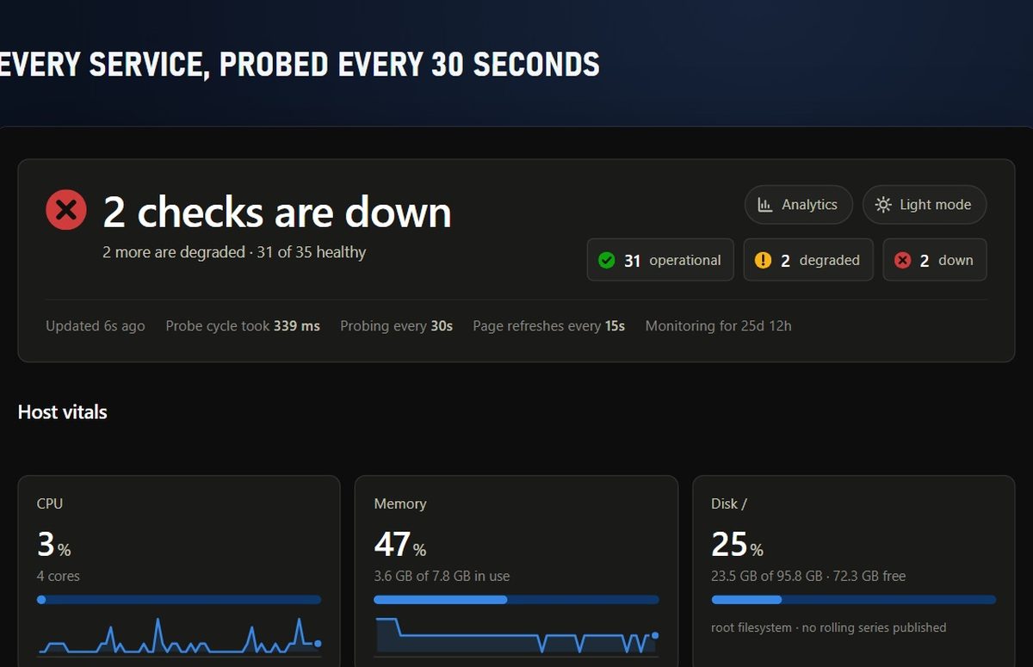The height and width of the screenshot is (667, 1033).
Task: Click the "2 checks are down" heading
Action: click(277, 212)
